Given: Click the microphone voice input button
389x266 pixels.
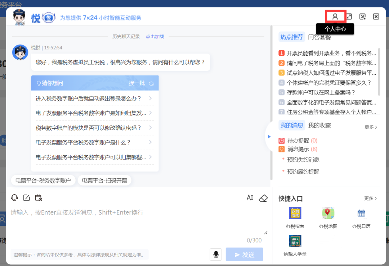Looking at the screenshot, I should tap(216, 254).
